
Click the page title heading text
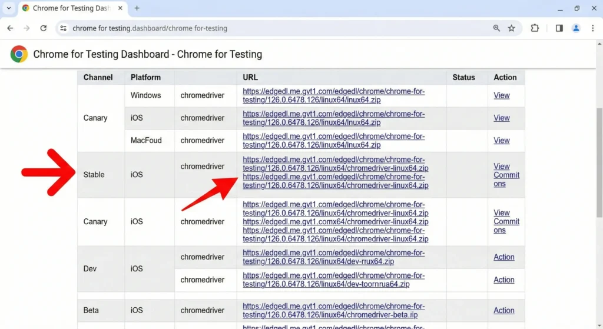click(x=148, y=54)
